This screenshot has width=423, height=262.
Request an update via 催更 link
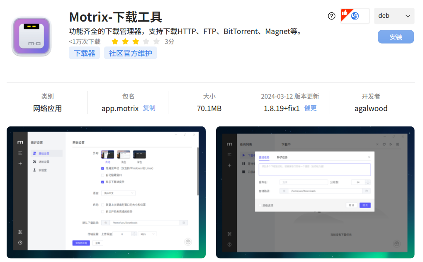(311, 108)
